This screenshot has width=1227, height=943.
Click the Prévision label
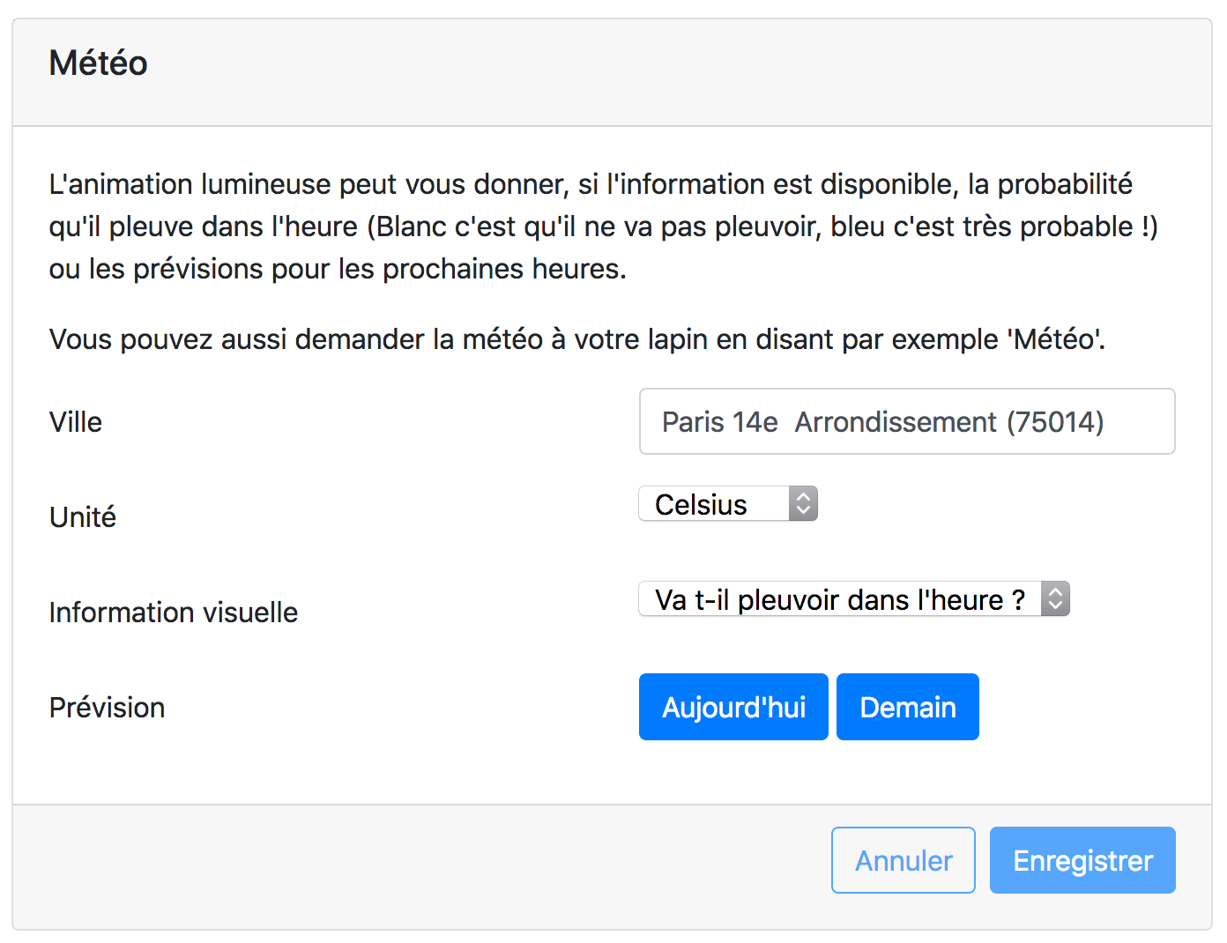point(108,708)
